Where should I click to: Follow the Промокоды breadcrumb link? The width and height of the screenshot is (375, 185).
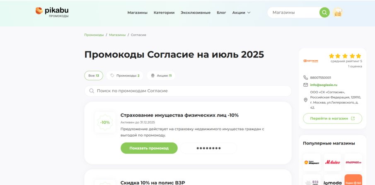click(94, 35)
